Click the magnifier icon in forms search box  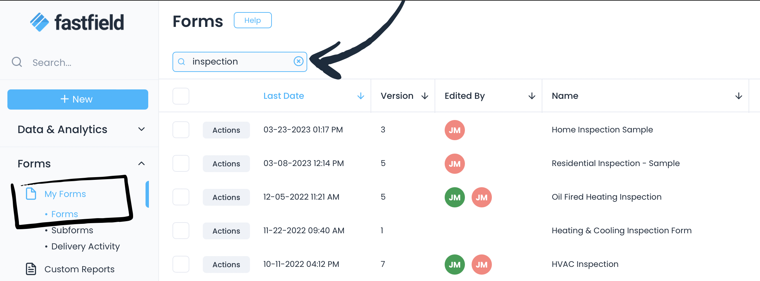182,62
